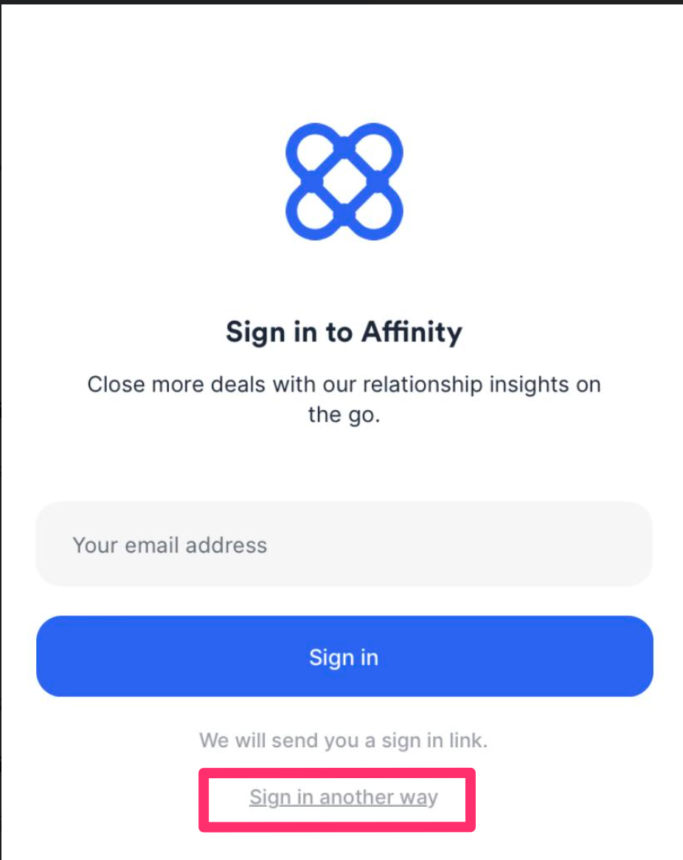
Task: Click the 'Sign in to Affinity' heading
Action: click(x=344, y=332)
